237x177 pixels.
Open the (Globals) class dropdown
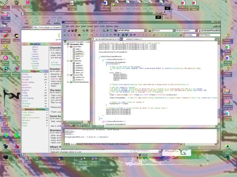pos(174,31)
